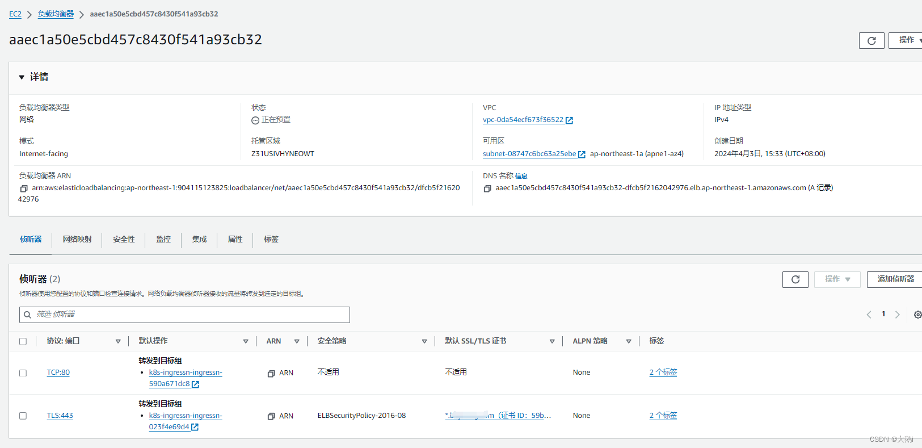Select all listeners checkbox
This screenshot has height=448, width=922.
(x=23, y=341)
